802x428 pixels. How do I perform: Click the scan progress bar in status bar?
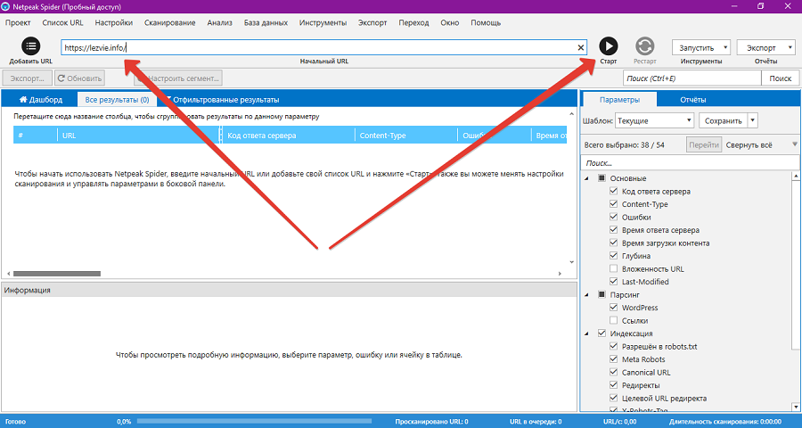coord(254,422)
